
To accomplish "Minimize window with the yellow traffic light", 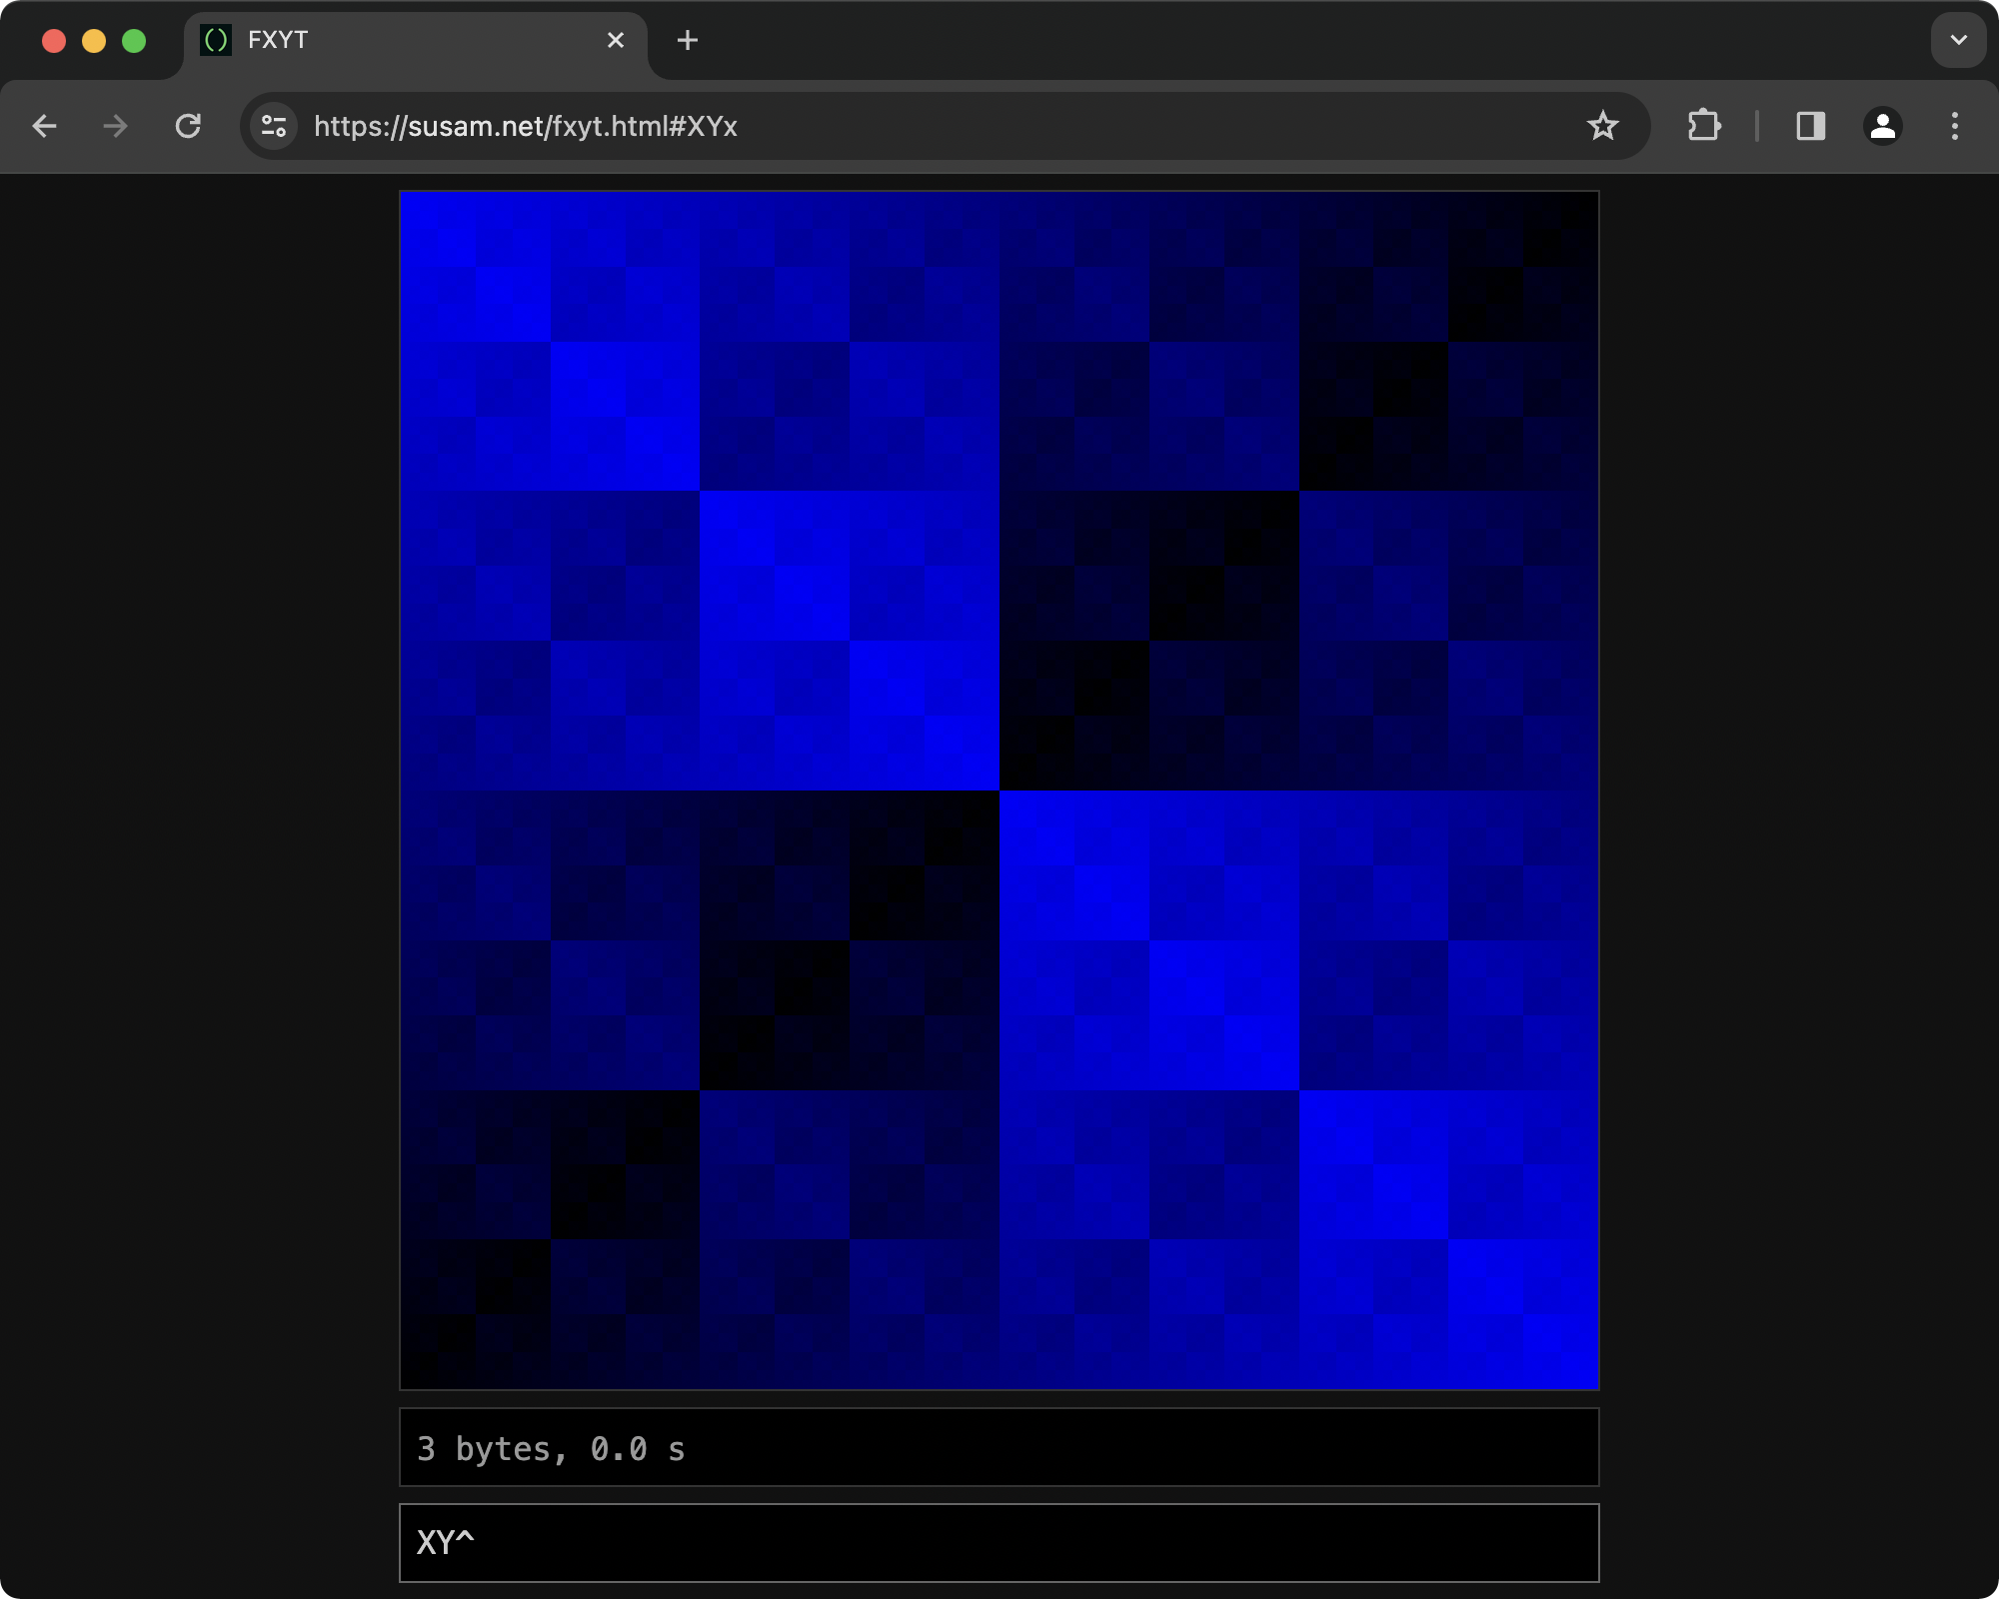I will 94,40.
